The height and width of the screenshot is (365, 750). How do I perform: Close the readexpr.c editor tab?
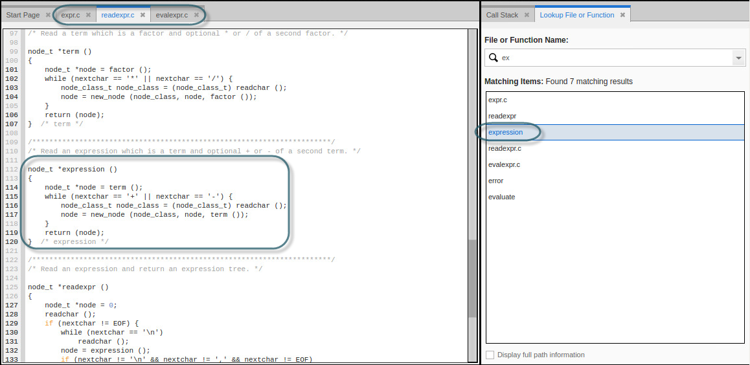[x=142, y=15]
